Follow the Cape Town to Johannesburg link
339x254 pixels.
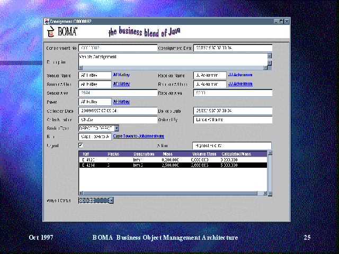coord(138,137)
